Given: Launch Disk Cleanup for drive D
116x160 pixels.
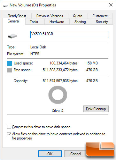Looking at the screenshot, I should [96, 109].
